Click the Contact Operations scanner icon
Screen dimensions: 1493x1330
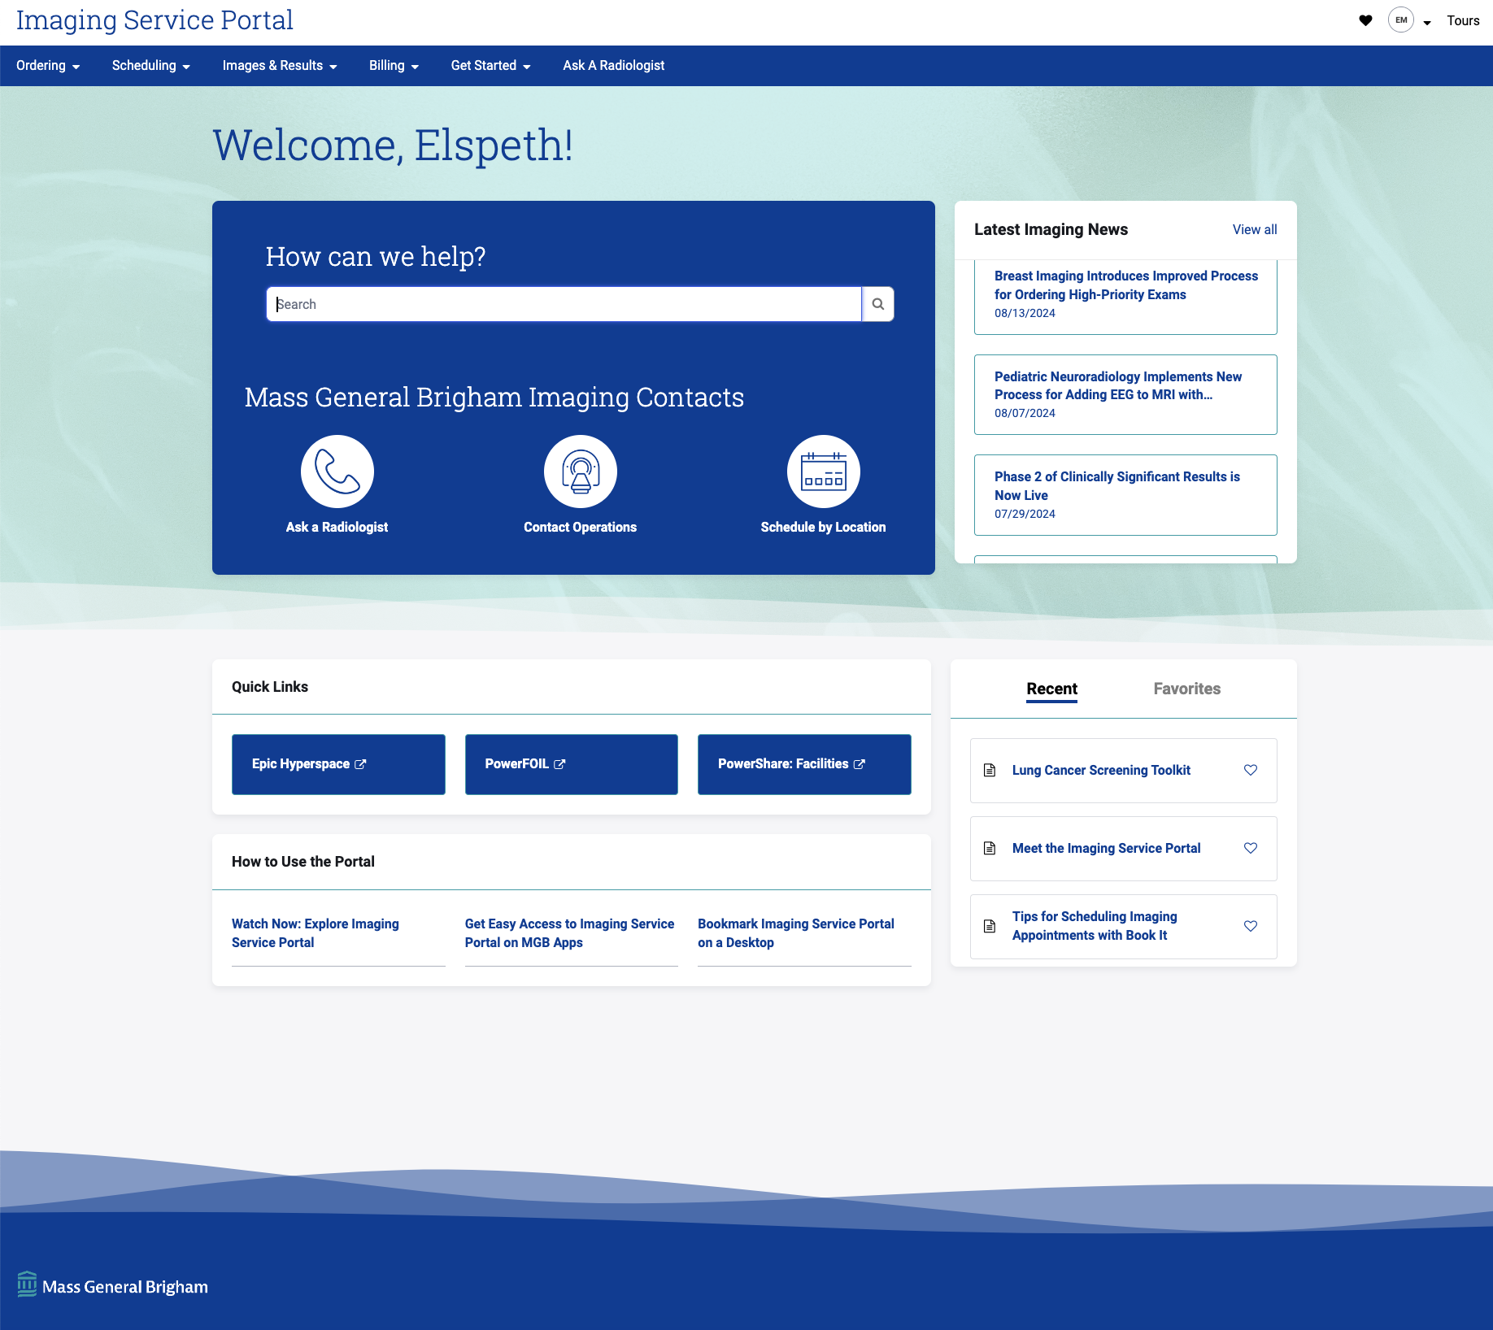[x=581, y=472]
